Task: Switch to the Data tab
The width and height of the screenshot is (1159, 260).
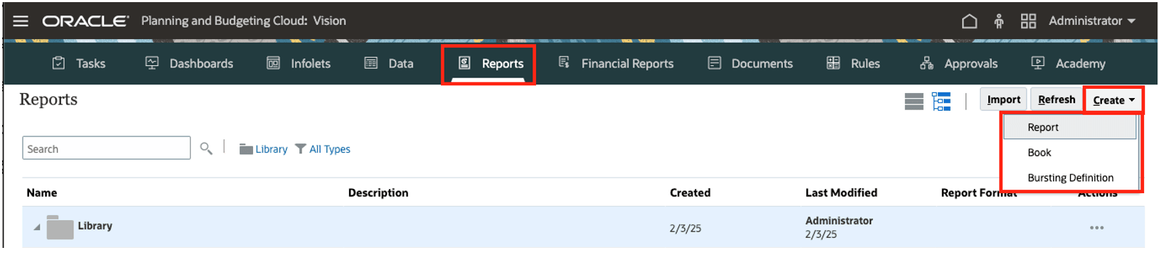Action: point(389,63)
